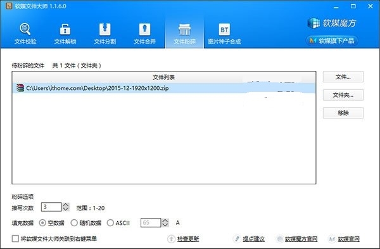Decrease the 擦写次数 count with down arrow
380x249 pixels.
coord(66,209)
